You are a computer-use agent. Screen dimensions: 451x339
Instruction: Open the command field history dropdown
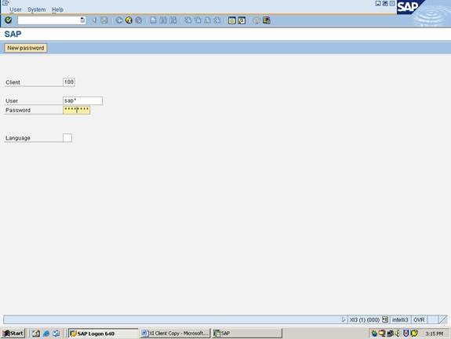[x=82, y=20]
